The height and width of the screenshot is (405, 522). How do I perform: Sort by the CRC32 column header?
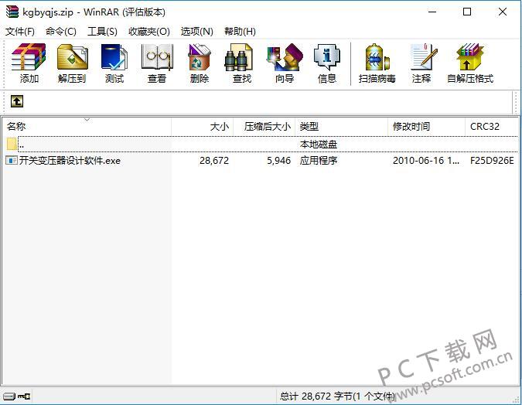click(x=491, y=127)
